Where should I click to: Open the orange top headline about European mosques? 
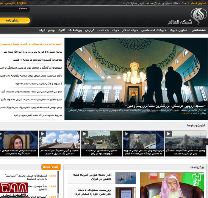coord(31,44)
